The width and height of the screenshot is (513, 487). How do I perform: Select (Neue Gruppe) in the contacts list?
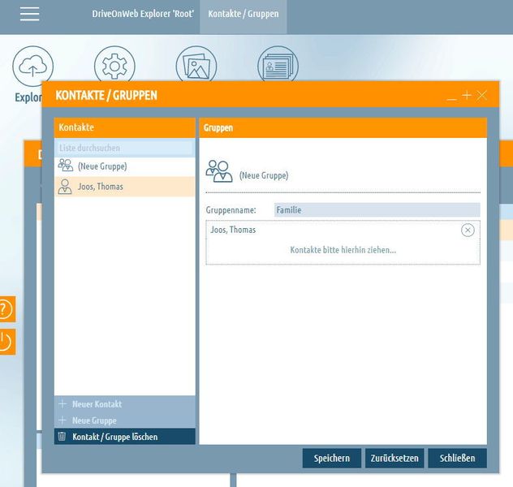(125, 166)
